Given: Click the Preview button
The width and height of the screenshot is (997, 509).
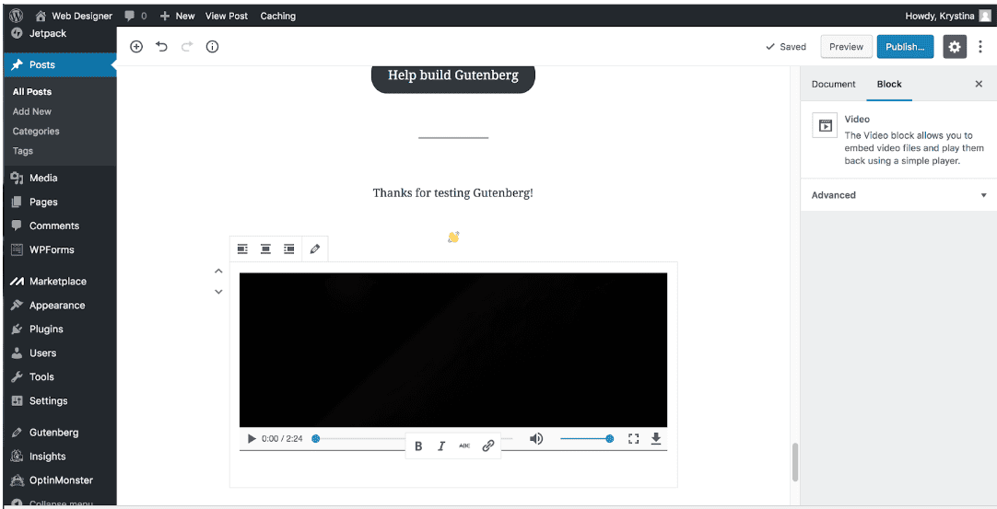Looking at the screenshot, I should click(x=846, y=47).
